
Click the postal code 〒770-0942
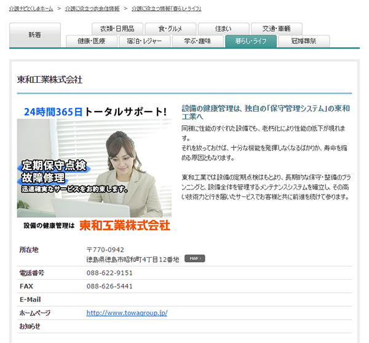105,250
